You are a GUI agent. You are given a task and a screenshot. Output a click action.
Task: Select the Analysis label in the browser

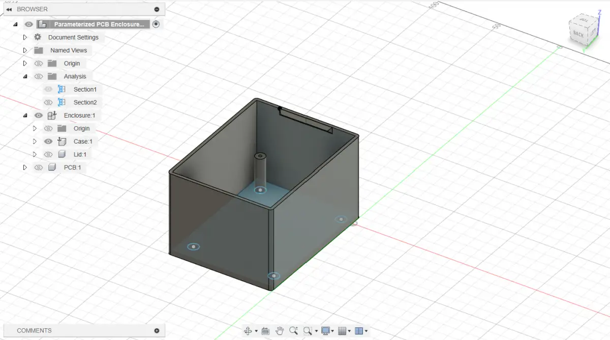click(75, 76)
